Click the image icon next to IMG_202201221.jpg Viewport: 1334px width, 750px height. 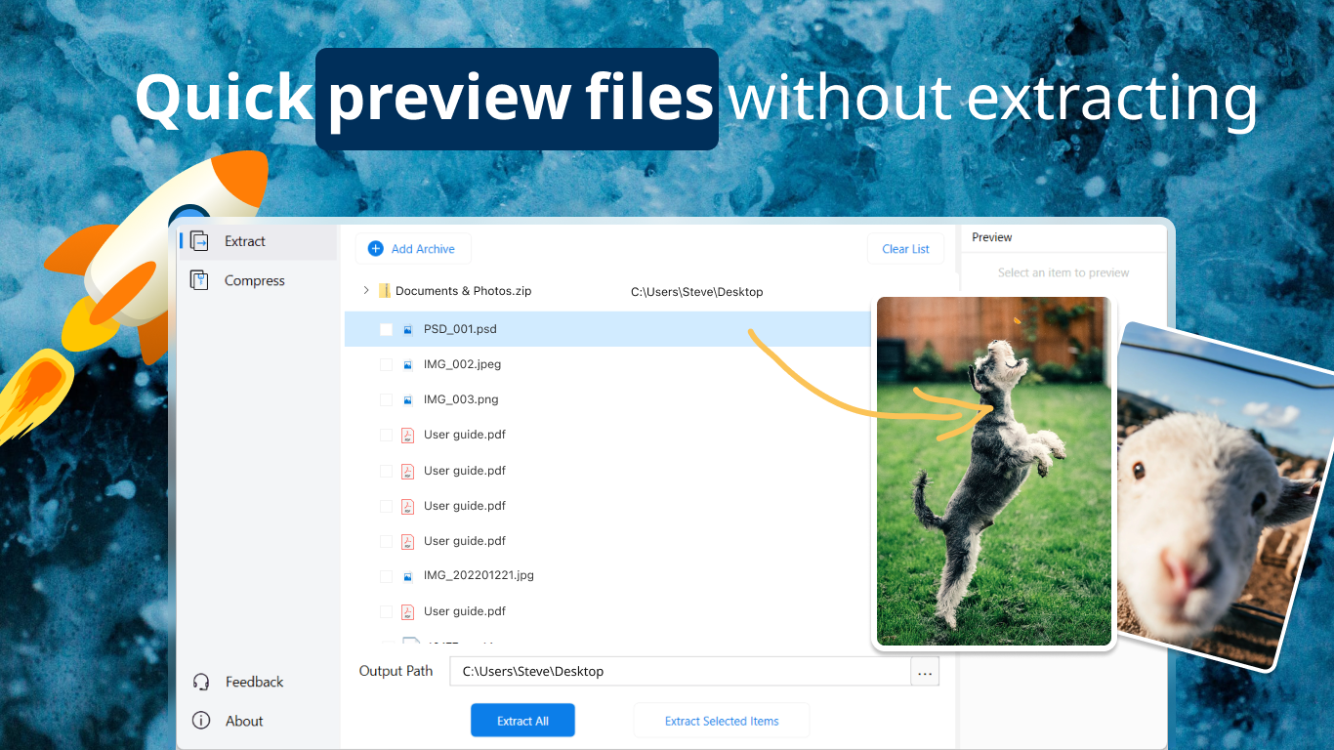[x=406, y=575]
